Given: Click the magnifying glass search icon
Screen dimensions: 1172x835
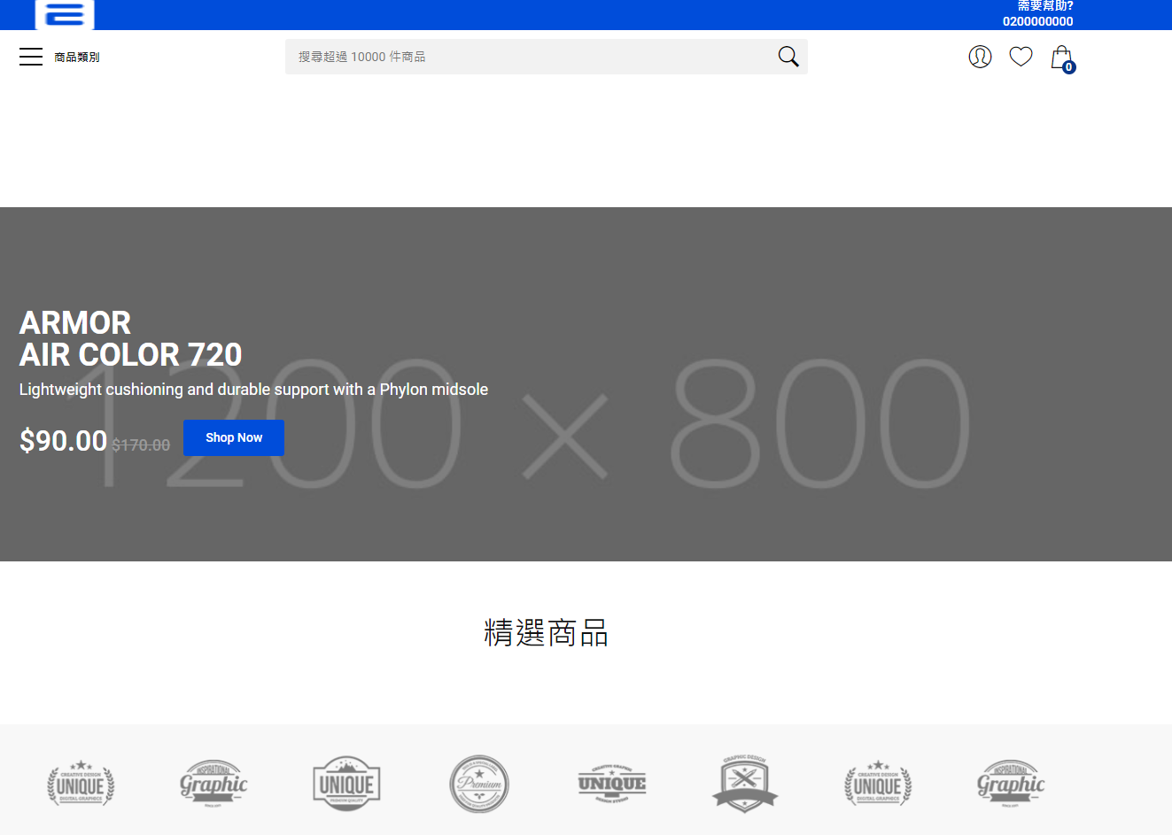Looking at the screenshot, I should 788,57.
